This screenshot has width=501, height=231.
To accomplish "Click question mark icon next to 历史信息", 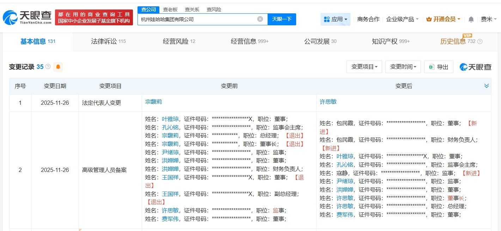I will [479, 41].
